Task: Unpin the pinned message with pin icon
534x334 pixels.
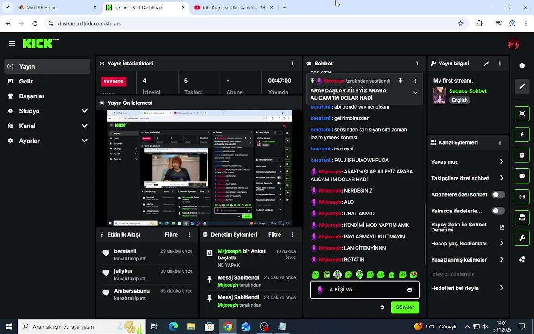Action: tap(400, 81)
